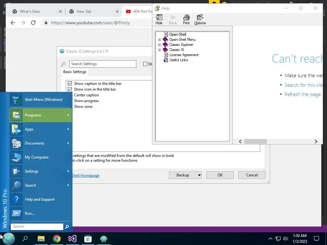327x245 pixels.
Task: Click the taskbar search magnifier icon
Action: 25,239
